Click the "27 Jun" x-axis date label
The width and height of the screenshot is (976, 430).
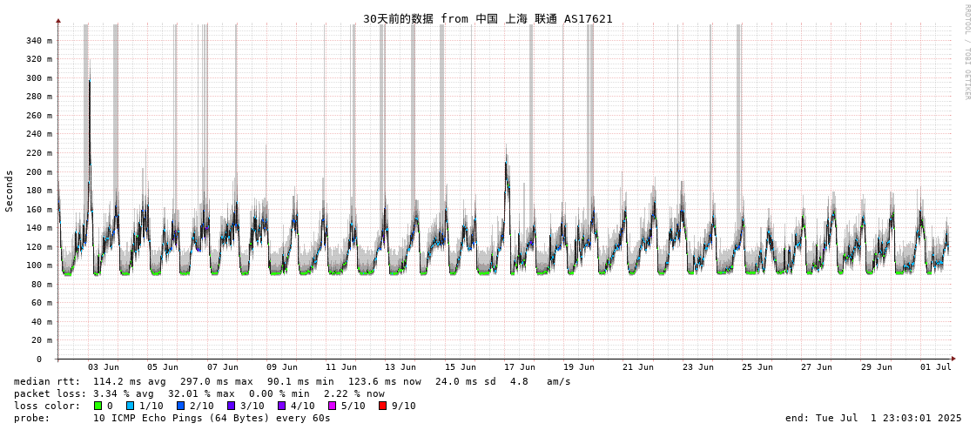point(817,367)
